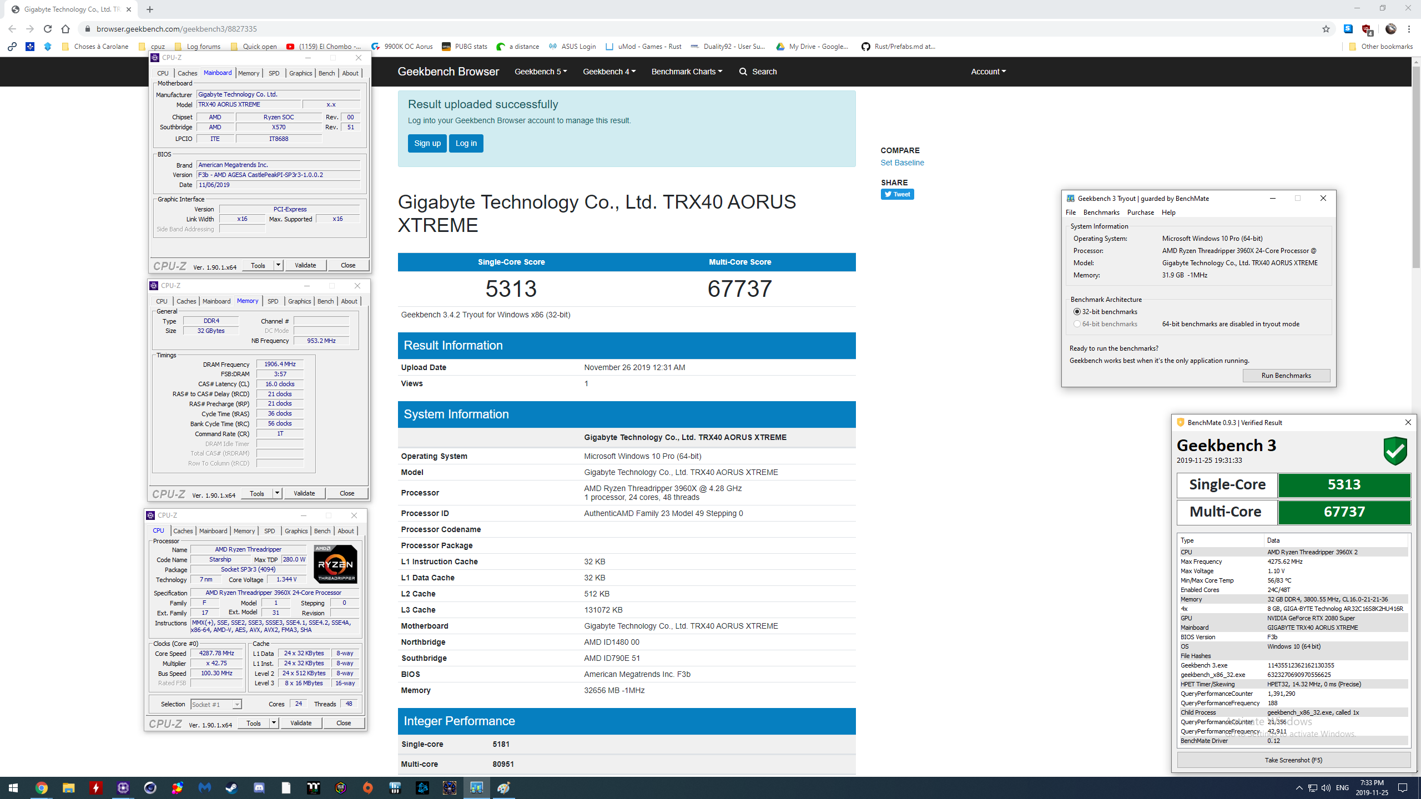The height and width of the screenshot is (799, 1421).
Task: Switch to Caches tab in Memory CPU-Z window
Action: point(186,301)
